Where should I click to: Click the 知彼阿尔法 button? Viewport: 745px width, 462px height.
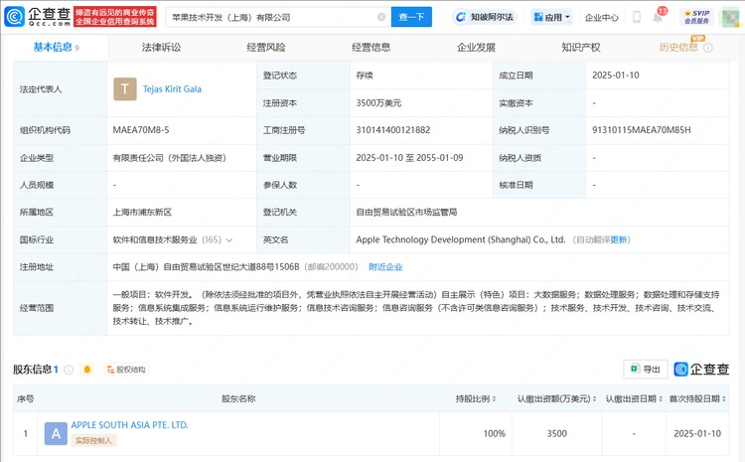pos(484,17)
